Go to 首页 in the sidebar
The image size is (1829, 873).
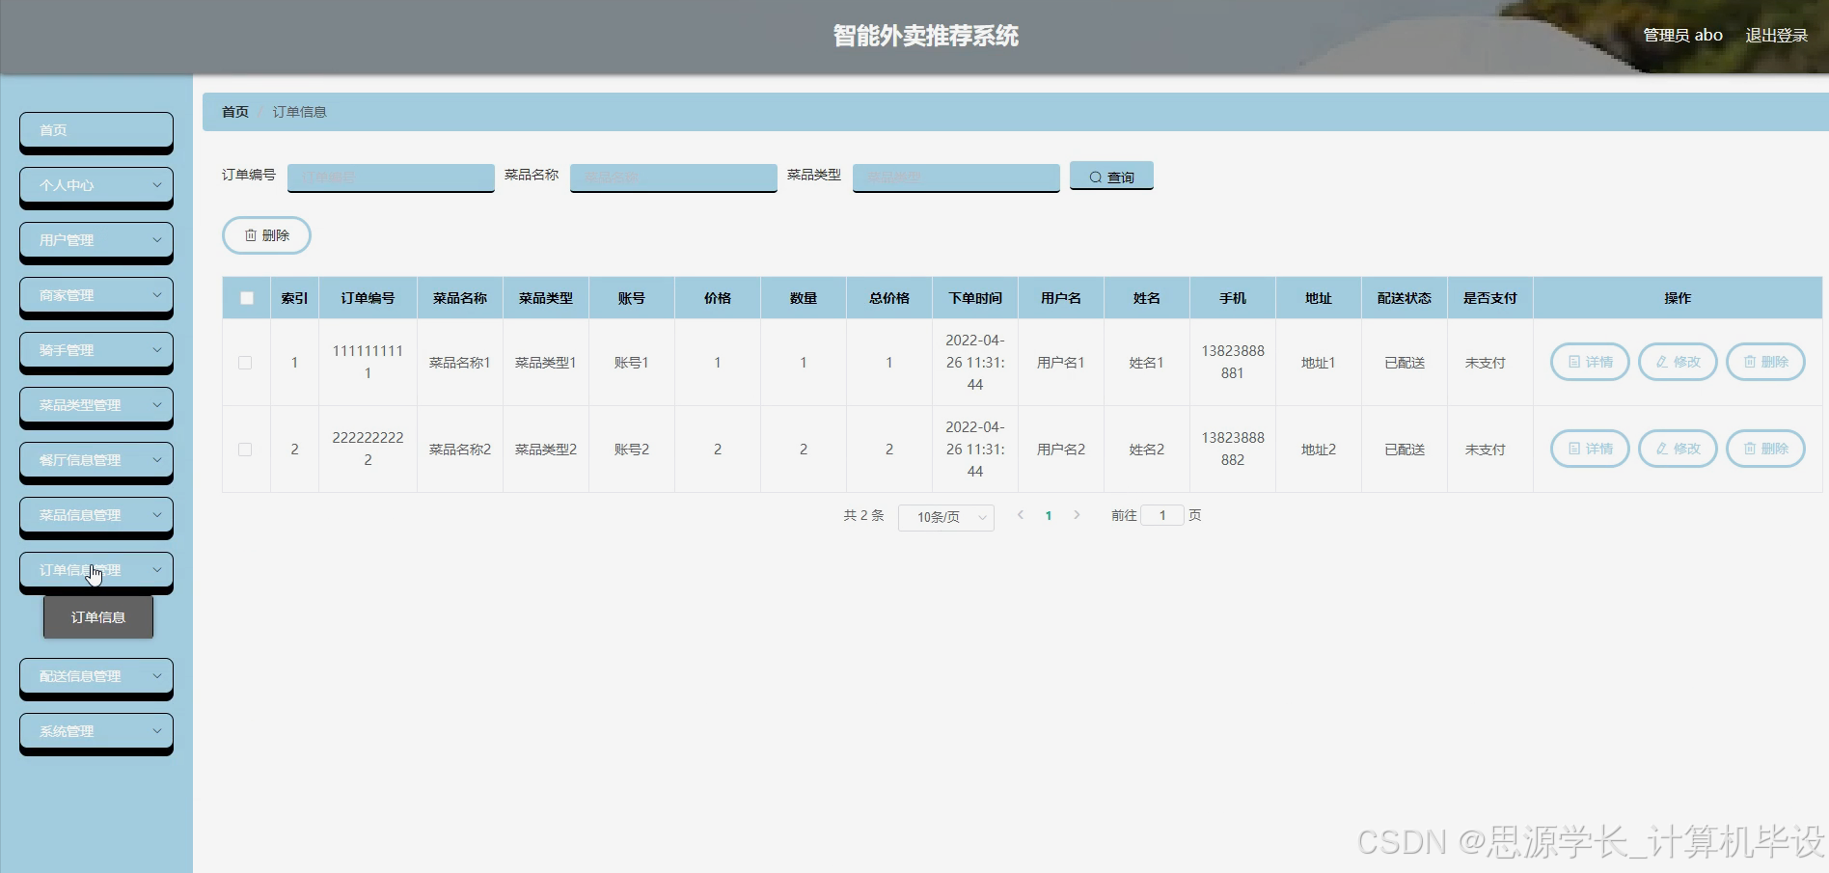click(96, 130)
